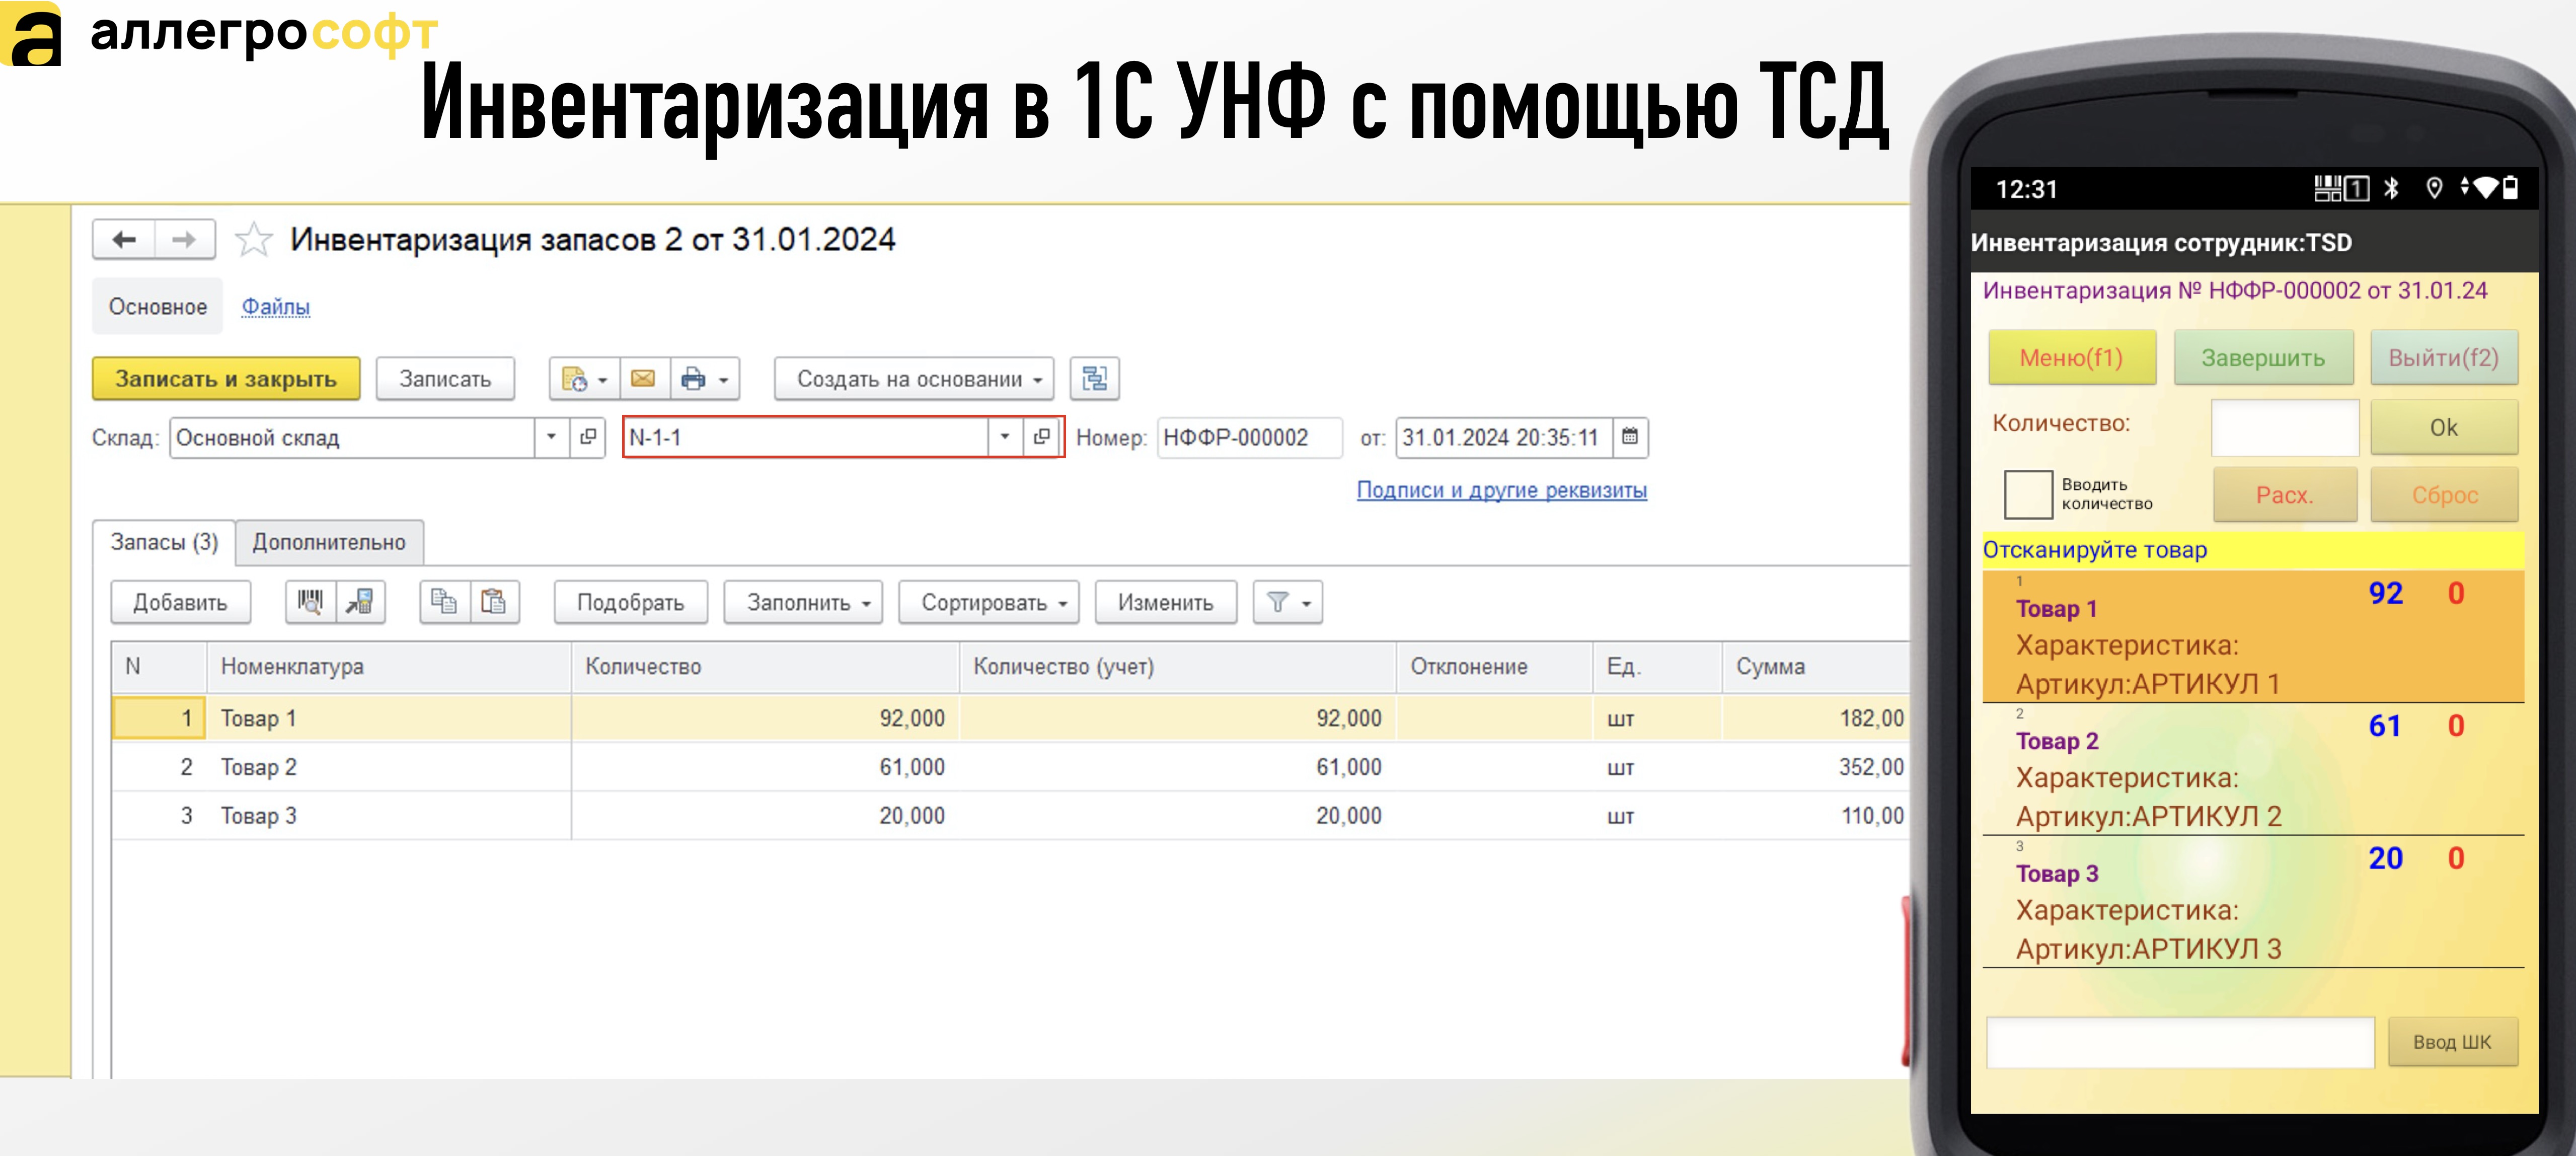Screen dimensions: 2576x1156
Task: Tap the Количество input field on phone
Action: pyautogui.click(x=2285, y=427)
